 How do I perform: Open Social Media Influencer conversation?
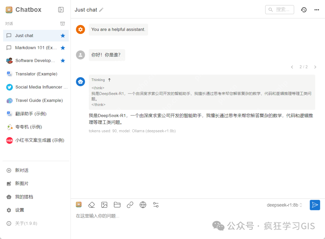[x=36, y=87]
